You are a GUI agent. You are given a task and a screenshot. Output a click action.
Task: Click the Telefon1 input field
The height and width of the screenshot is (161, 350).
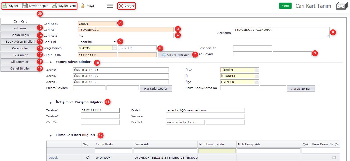coord(100,110)
